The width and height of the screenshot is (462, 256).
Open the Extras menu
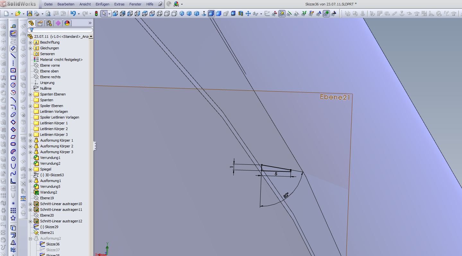point(119,4)
